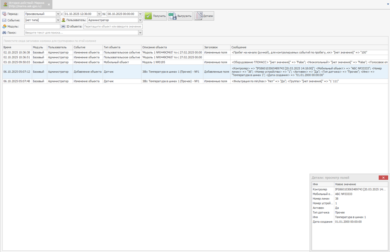Close the История действий tab with X

(x=49, y=4)
